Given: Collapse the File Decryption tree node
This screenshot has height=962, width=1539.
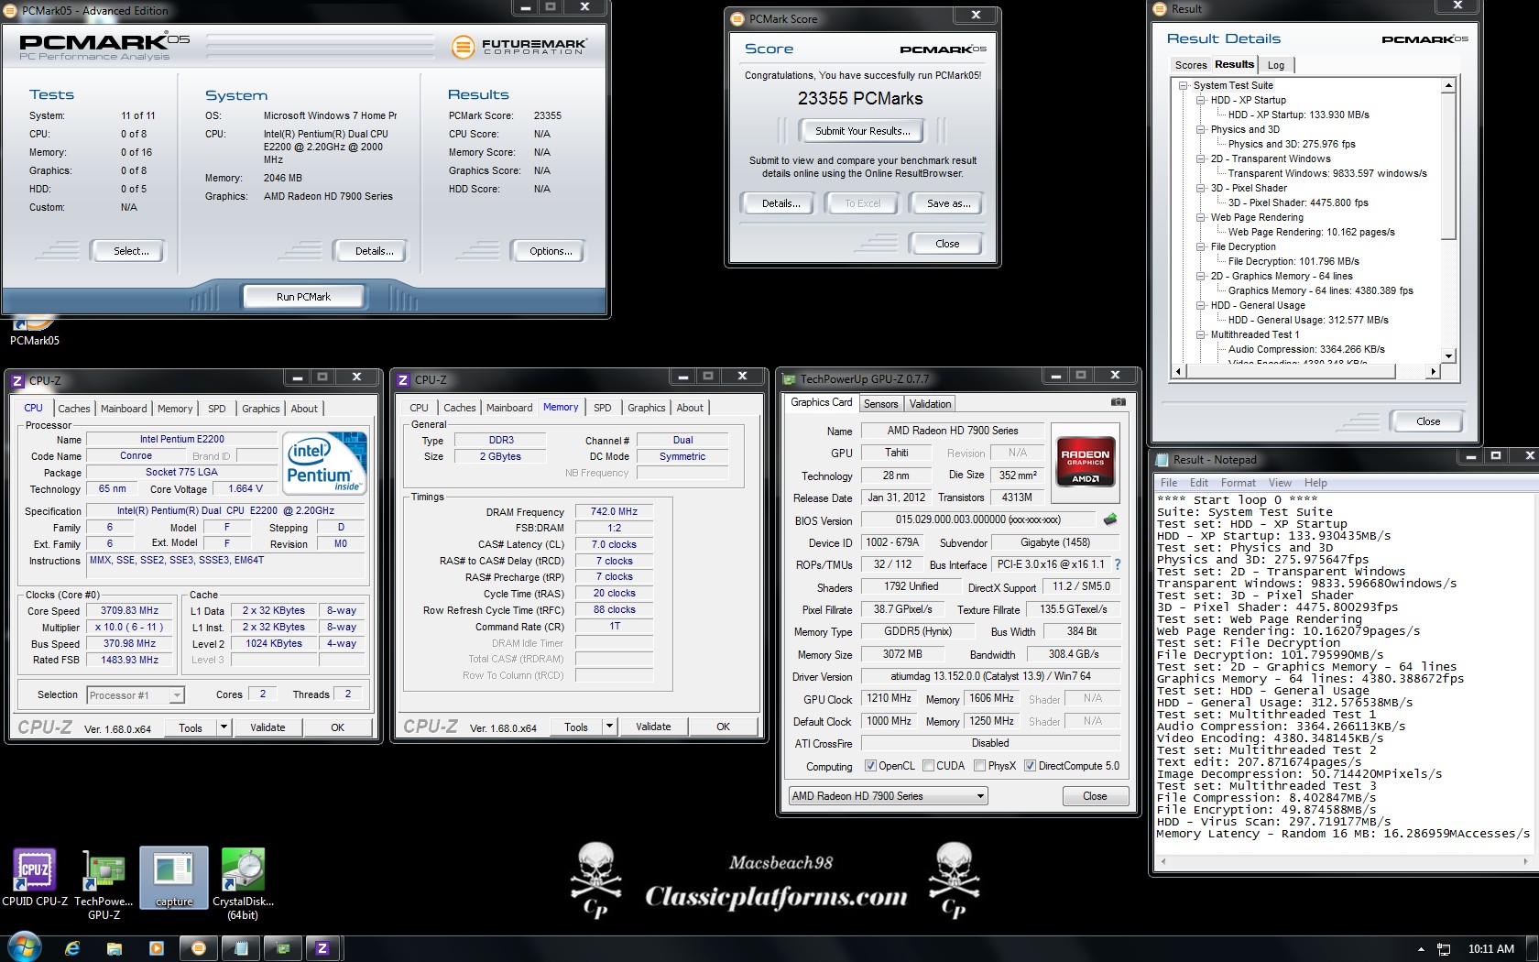Looking at the screenshot, I should click(x=1201, y=246).
